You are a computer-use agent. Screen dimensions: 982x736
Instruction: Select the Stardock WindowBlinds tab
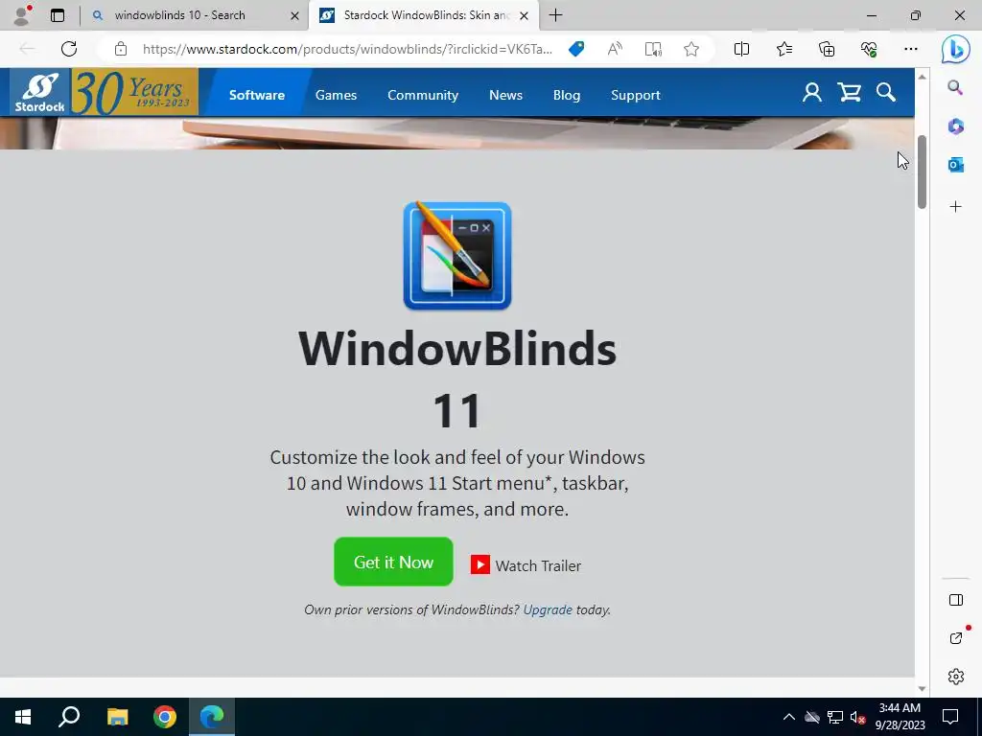point(426,15)
